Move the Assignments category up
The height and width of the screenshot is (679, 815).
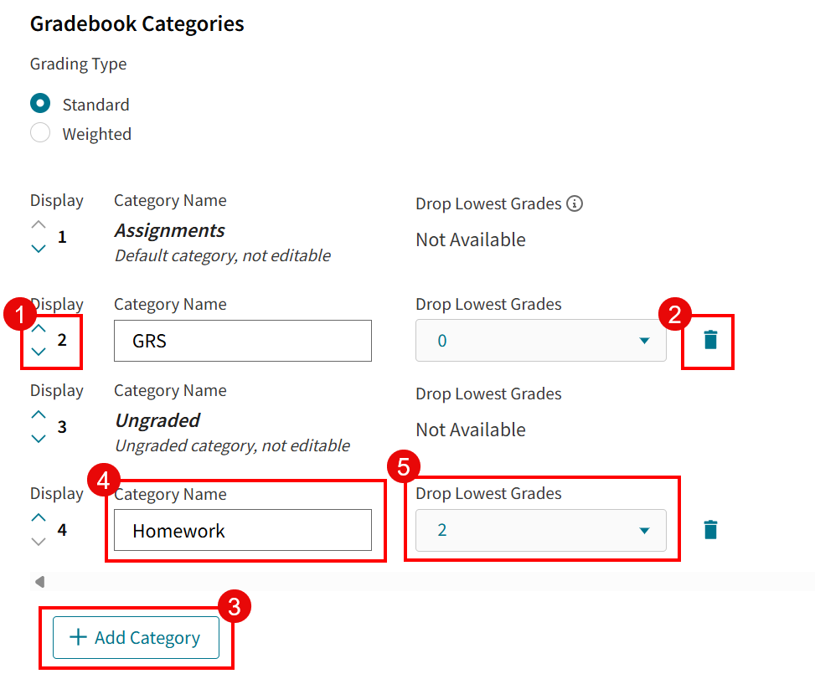point(39,224)
